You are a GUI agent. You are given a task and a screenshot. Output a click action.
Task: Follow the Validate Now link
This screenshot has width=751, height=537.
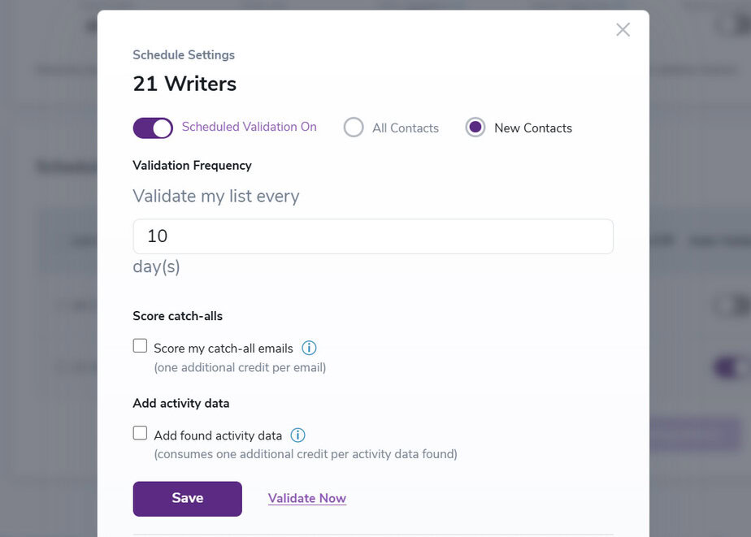307,498
